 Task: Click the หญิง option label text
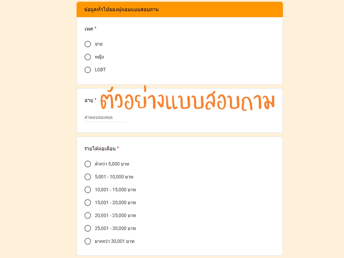(99, 57)
